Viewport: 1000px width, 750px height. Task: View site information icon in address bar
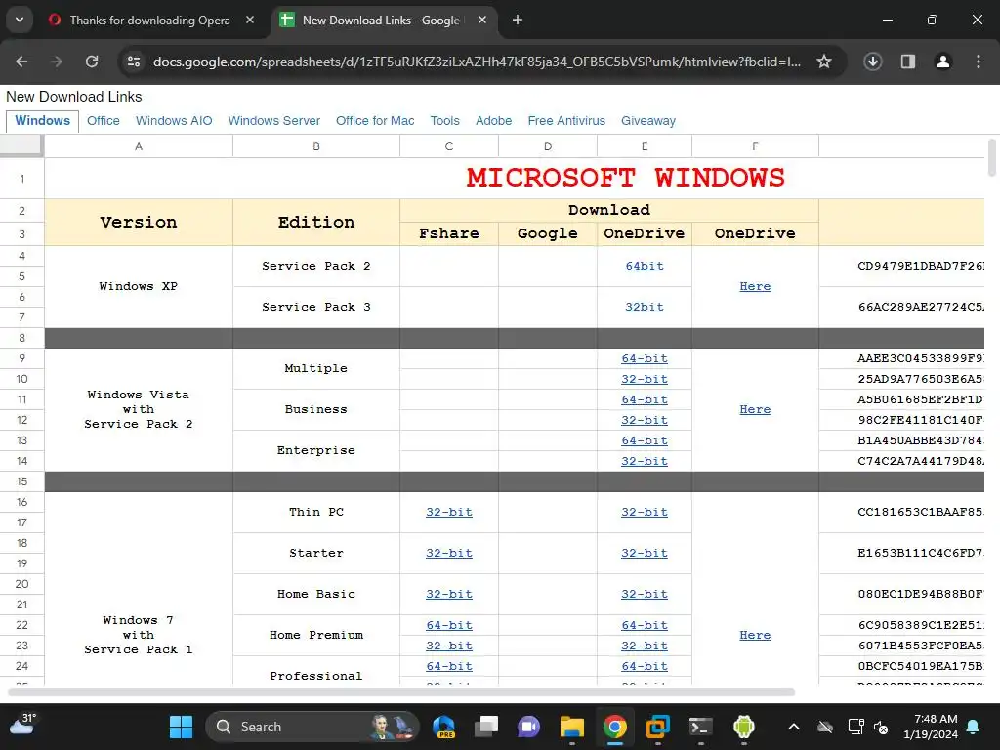[134, 62]
